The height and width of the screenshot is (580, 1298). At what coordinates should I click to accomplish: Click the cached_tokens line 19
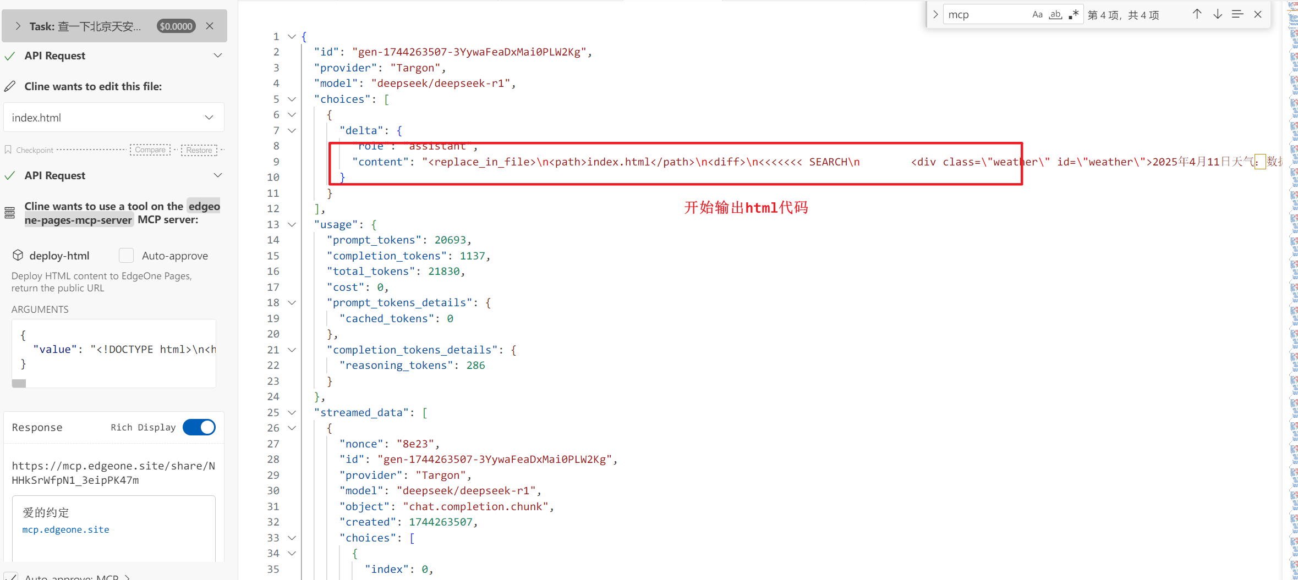coord(396,318)
